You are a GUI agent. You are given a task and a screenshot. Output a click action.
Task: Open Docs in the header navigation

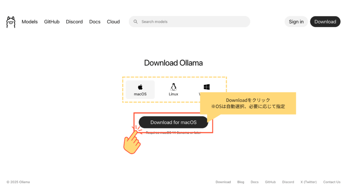tap(95, 22)
